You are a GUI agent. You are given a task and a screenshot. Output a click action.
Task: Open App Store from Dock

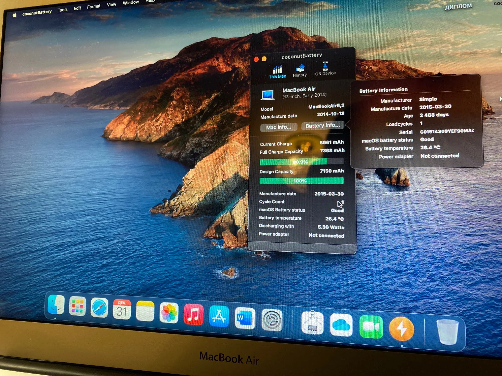pyautogui.click(x=219, y=316)
